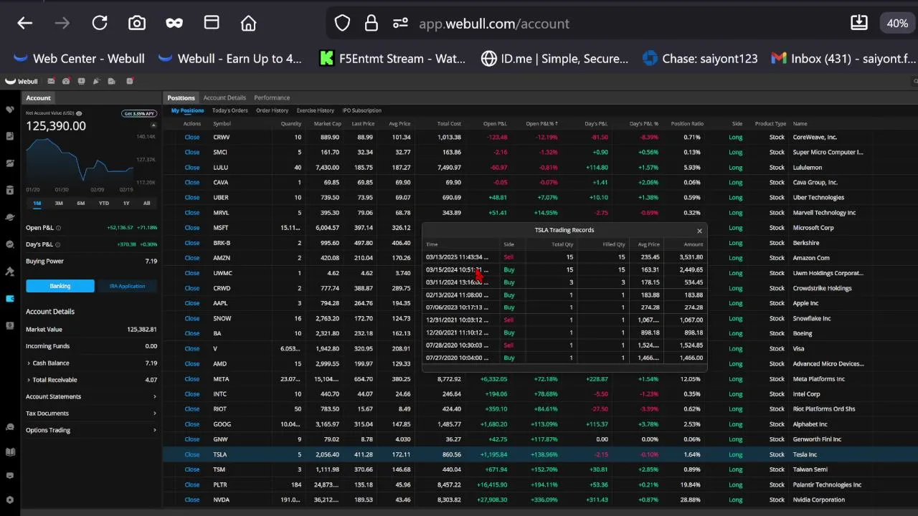Open the download-box icon in Webull top bar
This screenshot has height=516, width=918.
click(81, 81)
